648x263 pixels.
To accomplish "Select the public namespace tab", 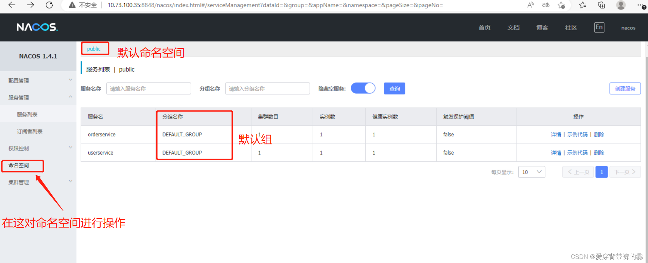I will 94,49.
